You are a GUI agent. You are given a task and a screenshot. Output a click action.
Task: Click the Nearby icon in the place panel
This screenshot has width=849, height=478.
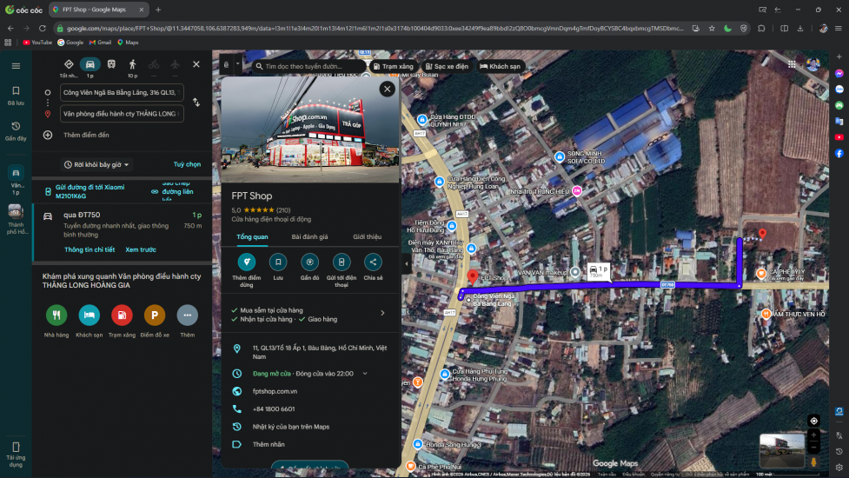click(309, 262)
